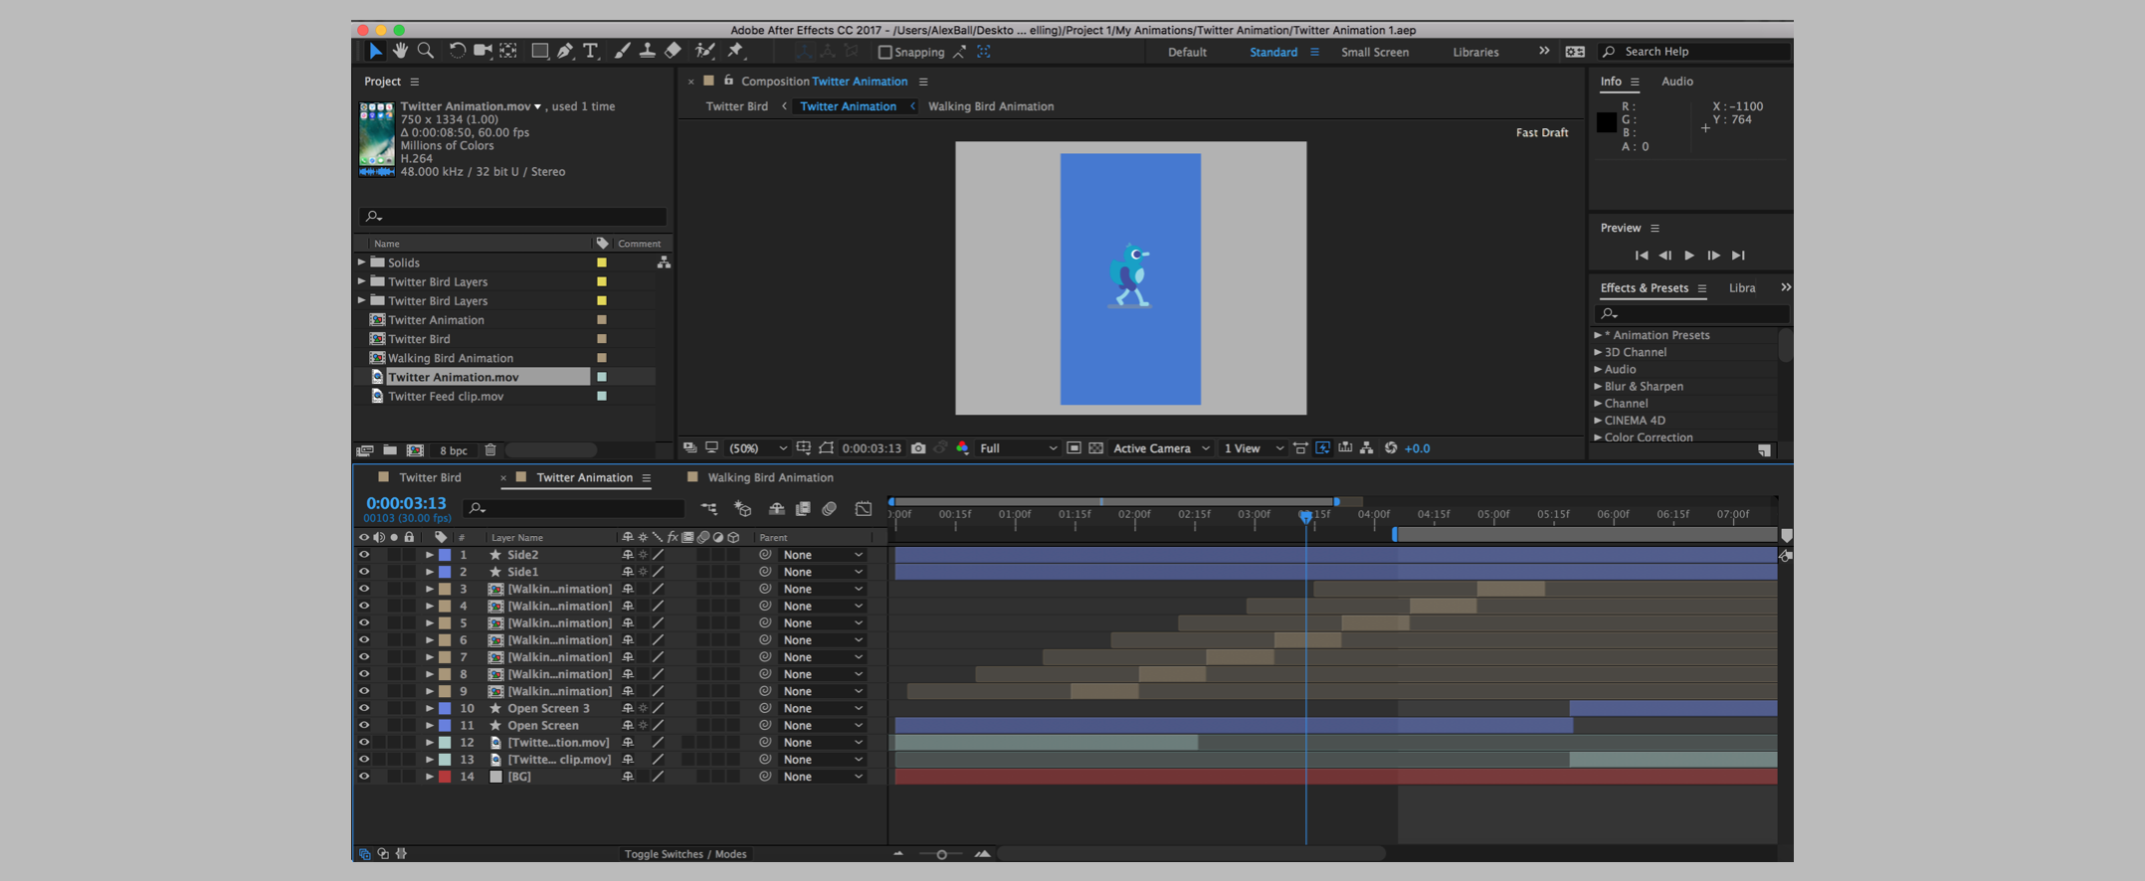
Task: Click the composition flowchart icon in viewer bar
Action: pos(1367,448)
